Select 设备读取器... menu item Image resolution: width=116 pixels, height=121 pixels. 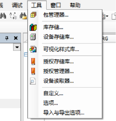point(65,81)
